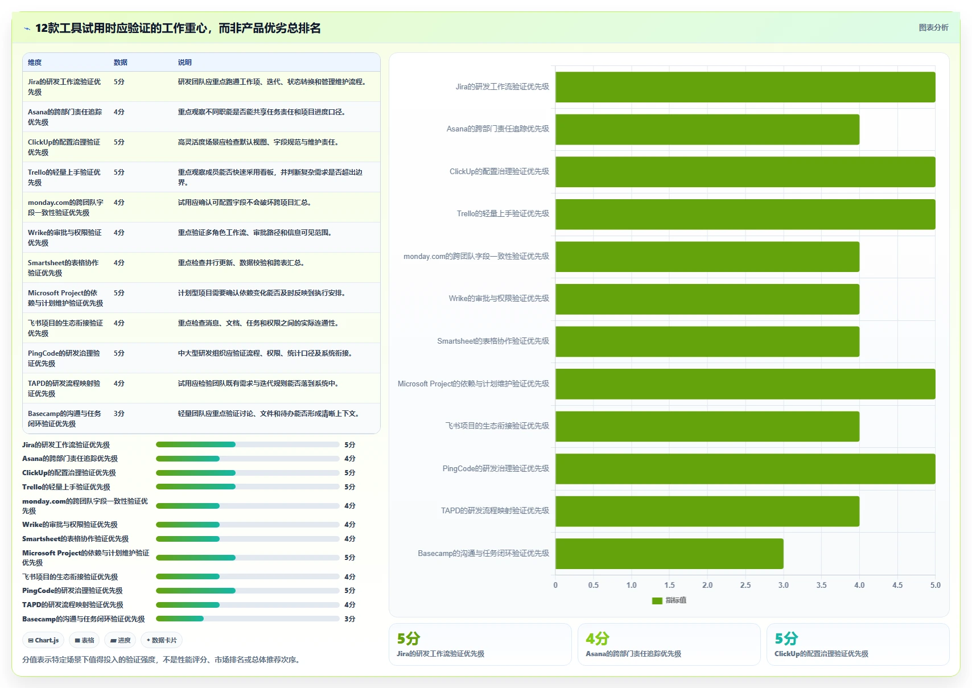Click the TAPD bar in the chart
This screenshot has width=972, height=688.
[707, 511]
